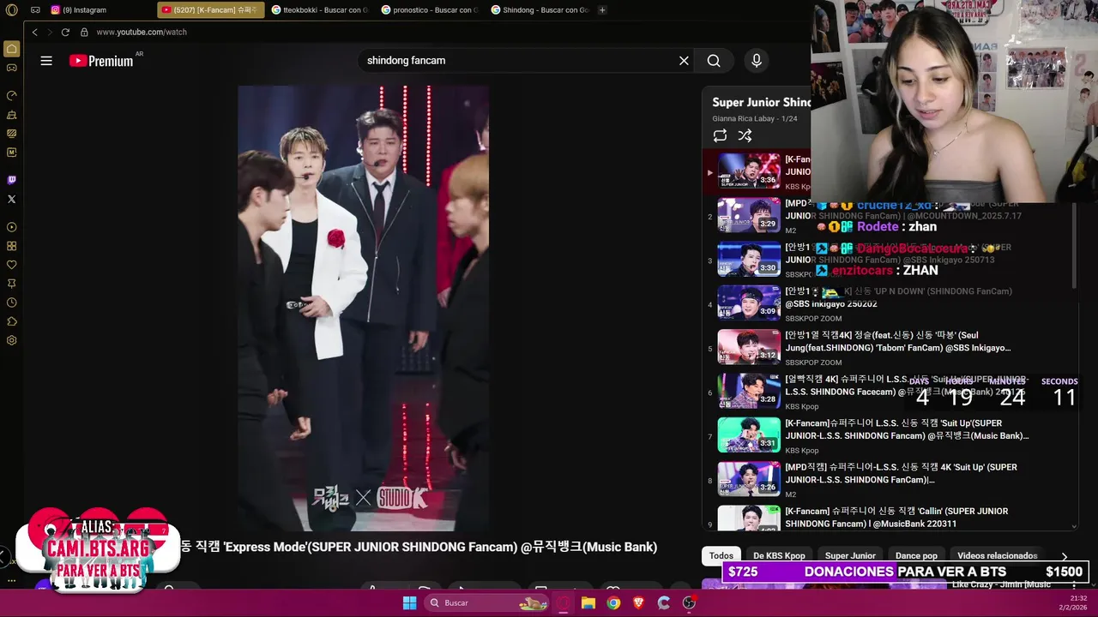The width and height of the screenshot is (1098, 617).
Task: Select the 'Todos' filter chip
Action: [721, 555]
